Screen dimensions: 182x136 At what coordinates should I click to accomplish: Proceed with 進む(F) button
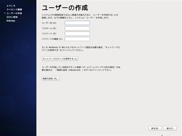pos(170,128)
